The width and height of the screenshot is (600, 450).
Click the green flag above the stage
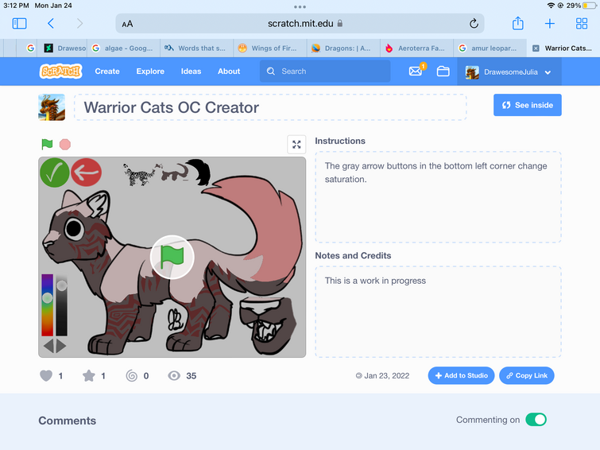tap(47, 145)
